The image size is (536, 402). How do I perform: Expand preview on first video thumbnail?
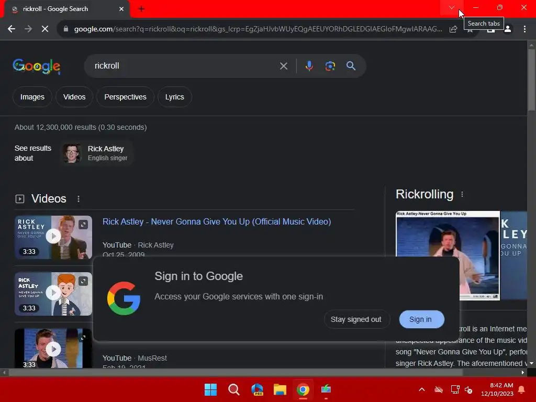83,225
